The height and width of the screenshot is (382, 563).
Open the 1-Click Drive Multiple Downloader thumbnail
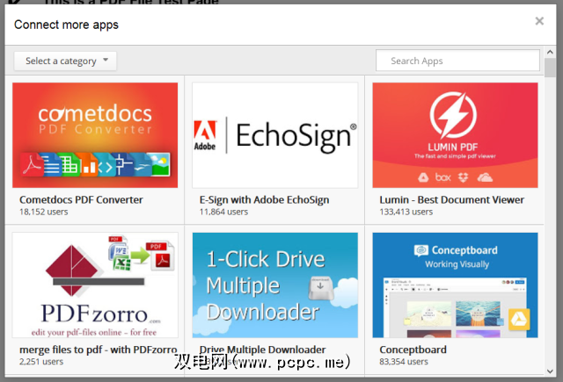point(275,285)
